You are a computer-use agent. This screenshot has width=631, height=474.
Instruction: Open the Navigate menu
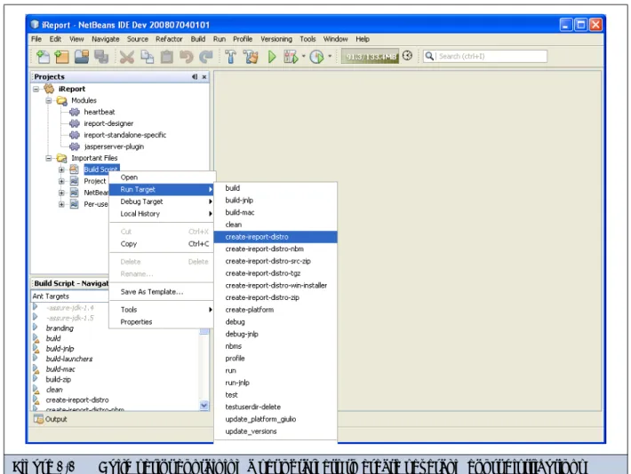tap(106, 39)
